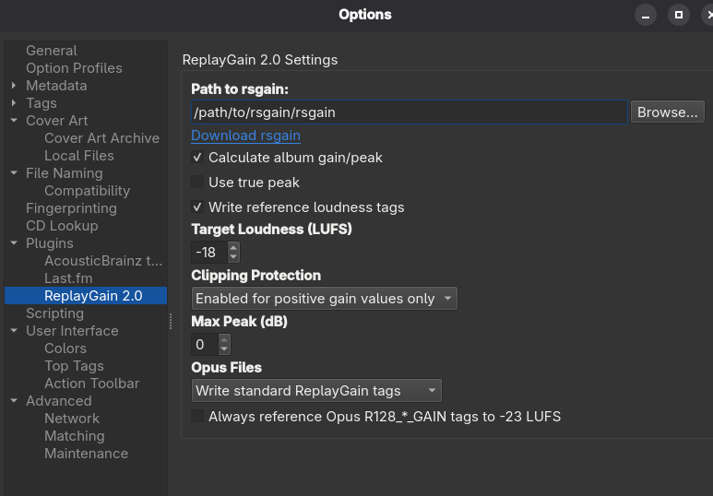Collapse the Cover Art tree section
Image resolution: width=713 pixels, height=496 pixels.
point(15,121)
